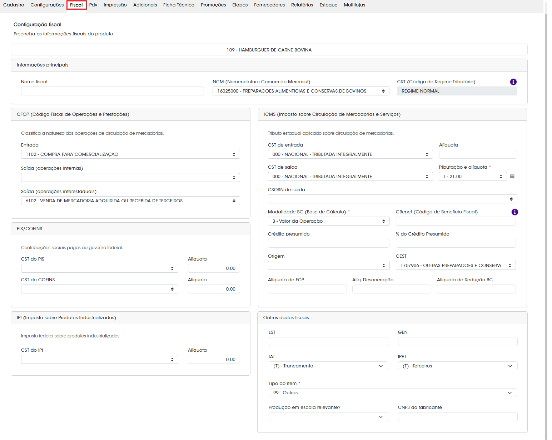The image size is (552, 440).
Task: Go to the Estoque tab
Action: (x=328, y=5)
